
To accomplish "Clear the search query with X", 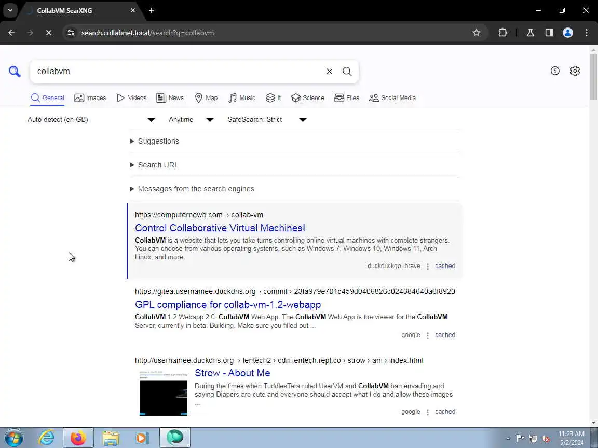I will [329, 71].
